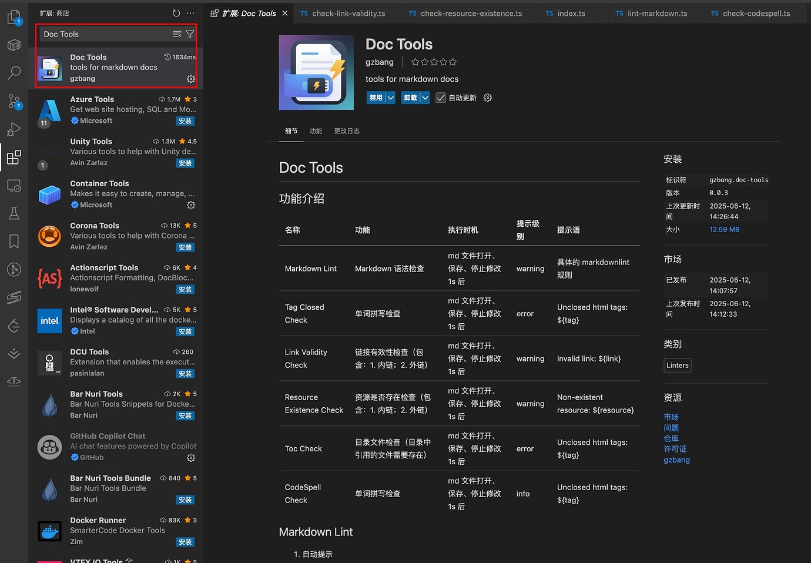Open the sort order icon in extensions search
The image size is (811, 563).
pyautogui.click(x=177, y=34)
